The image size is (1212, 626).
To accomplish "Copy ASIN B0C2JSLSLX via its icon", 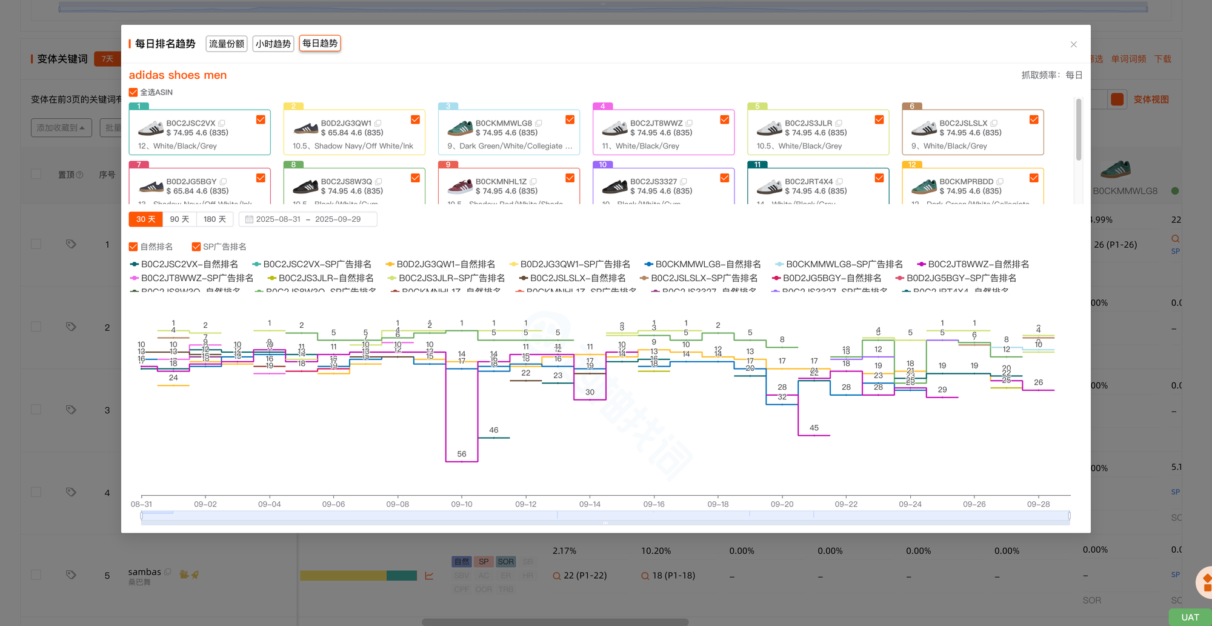I will coord(994,123).
